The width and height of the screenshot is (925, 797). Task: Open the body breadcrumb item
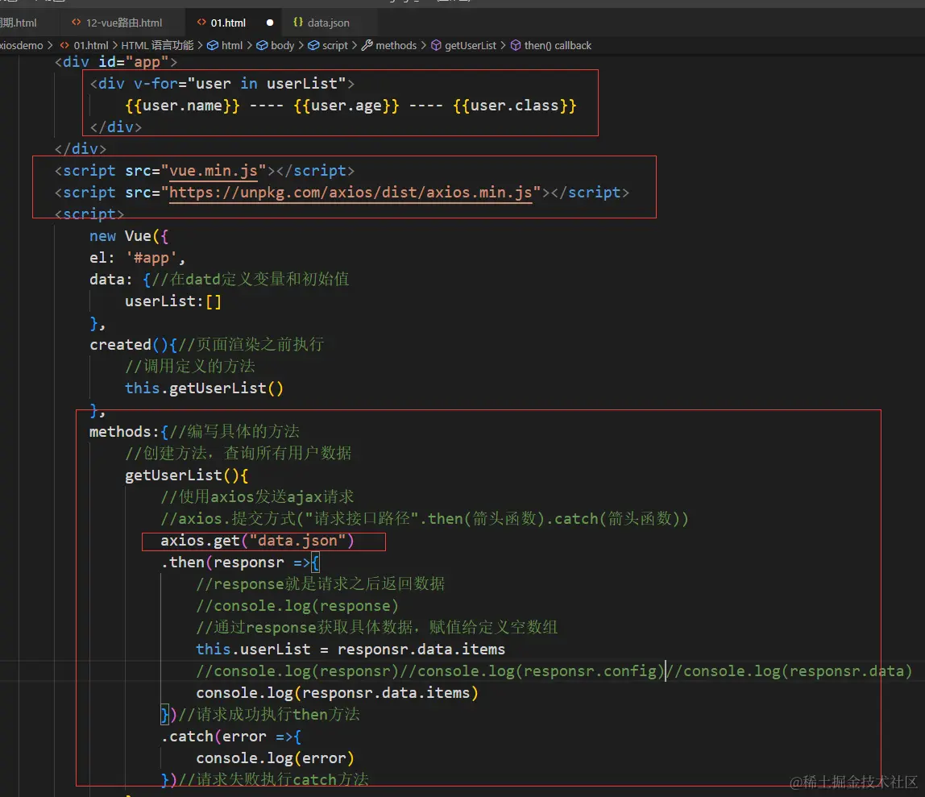tap(283, 45)
